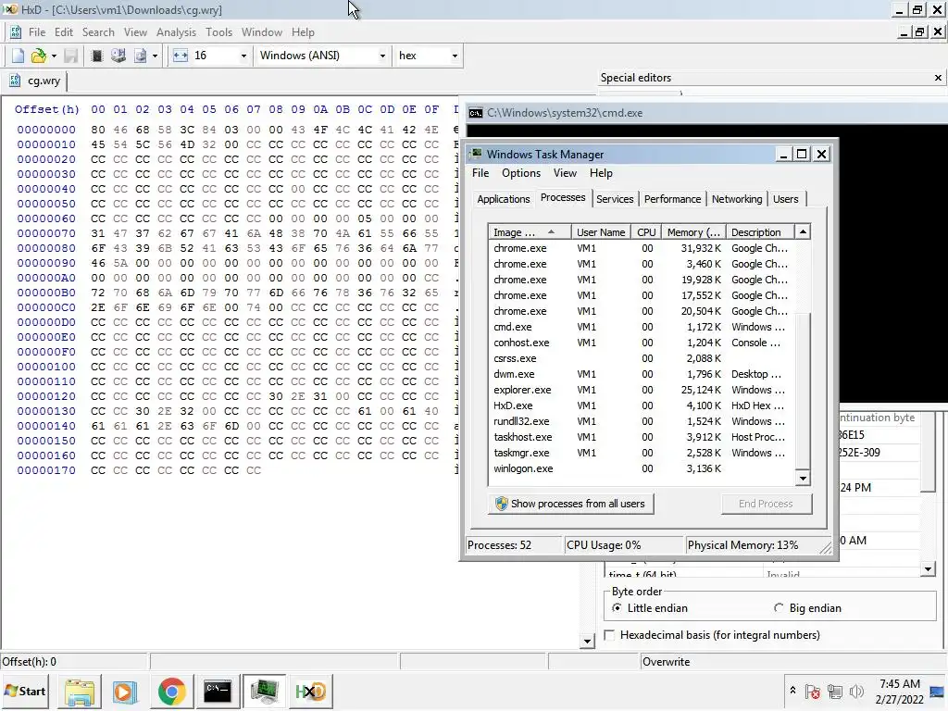Screen dimensions: 948x711
Task: Open Windows Media Player from taskbar
Action: [125, 691]
